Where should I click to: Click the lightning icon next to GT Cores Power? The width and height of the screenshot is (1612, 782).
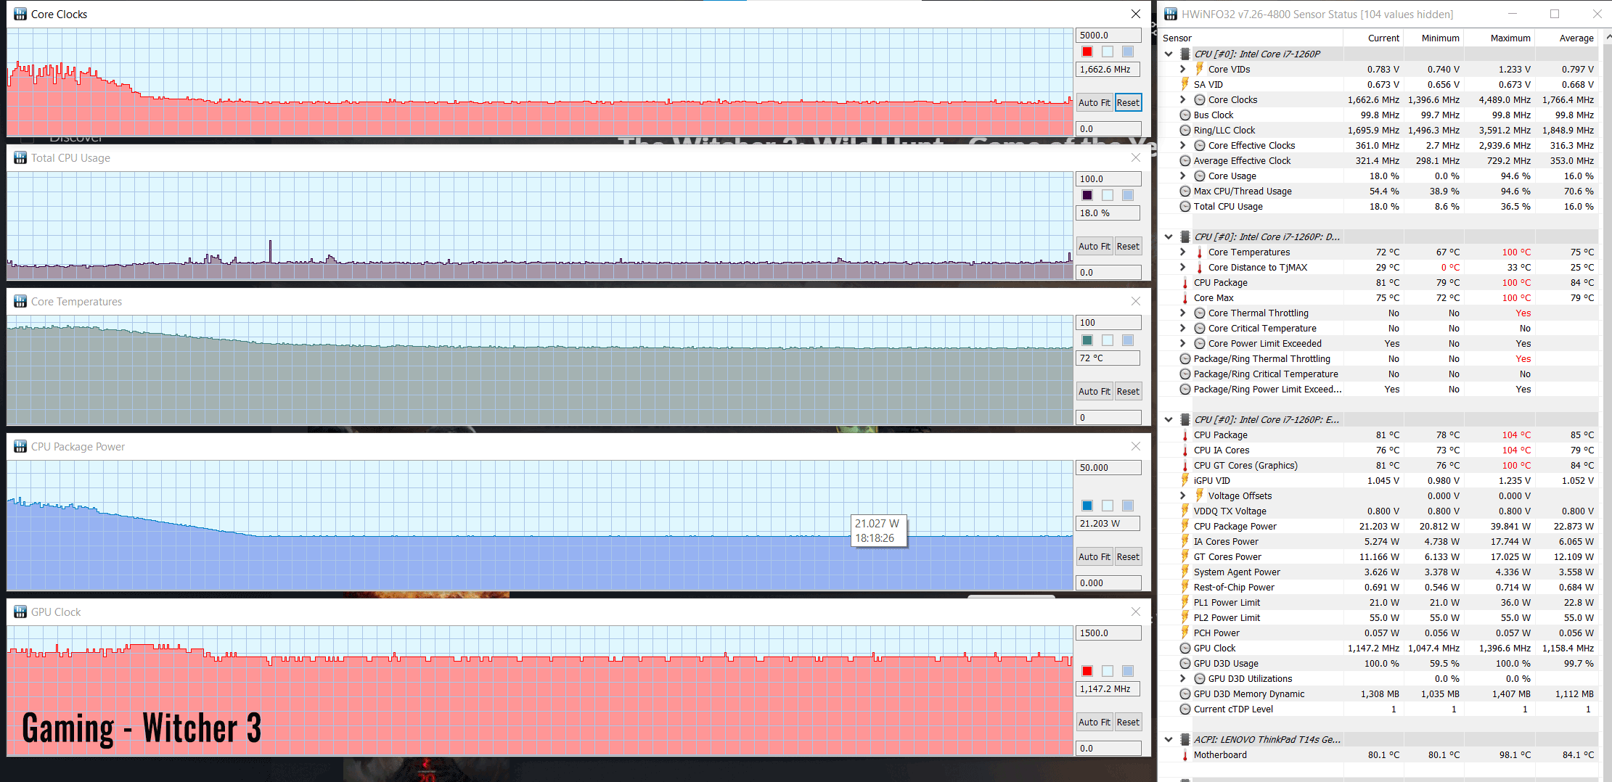tap(1185, 556)
